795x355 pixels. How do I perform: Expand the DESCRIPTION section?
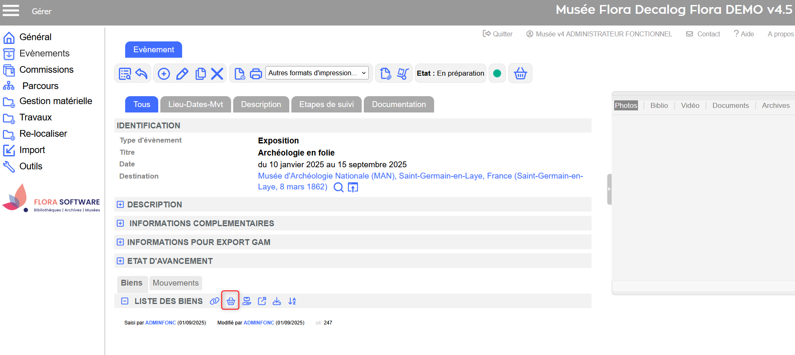tap(120, 204)
